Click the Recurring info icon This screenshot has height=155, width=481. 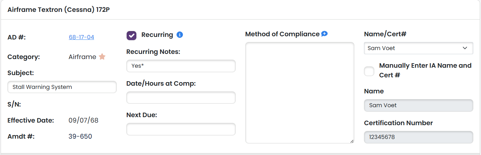(x=180, y=35)
